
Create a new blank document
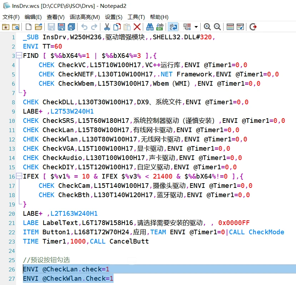29,27
